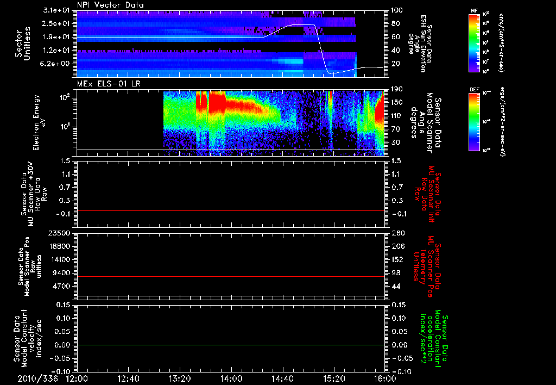Click the 150 scanner angle tick label
Screen dimensions: 556x385
click(x=397, y=103)
